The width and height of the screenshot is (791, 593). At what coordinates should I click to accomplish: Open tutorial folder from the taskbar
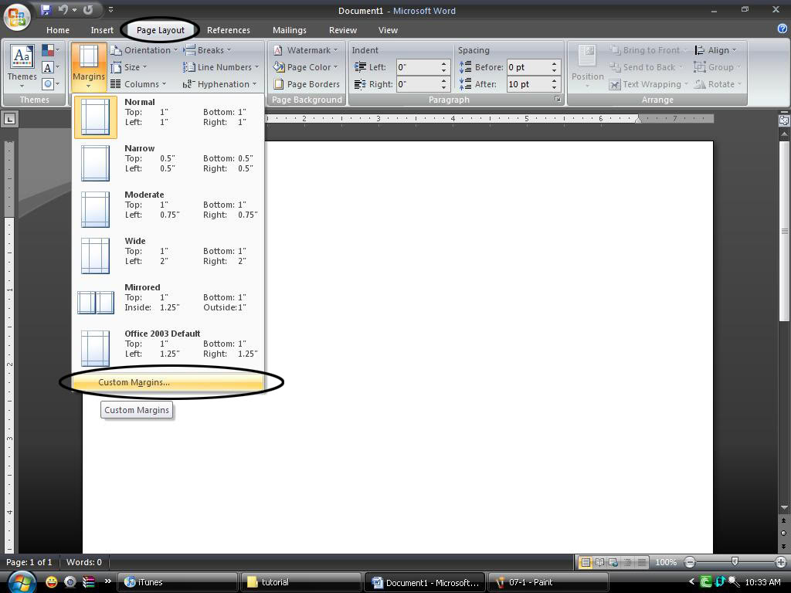301,582
